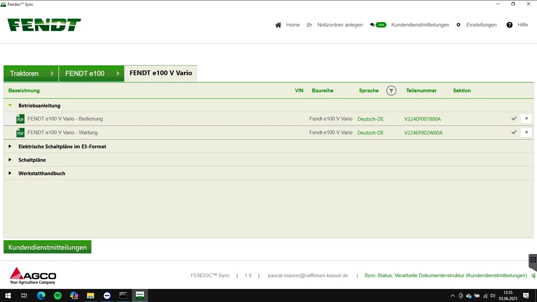Screen dimensions: 537x302
Task: Click the Baureihe column header
Action: tap(323, 91)
